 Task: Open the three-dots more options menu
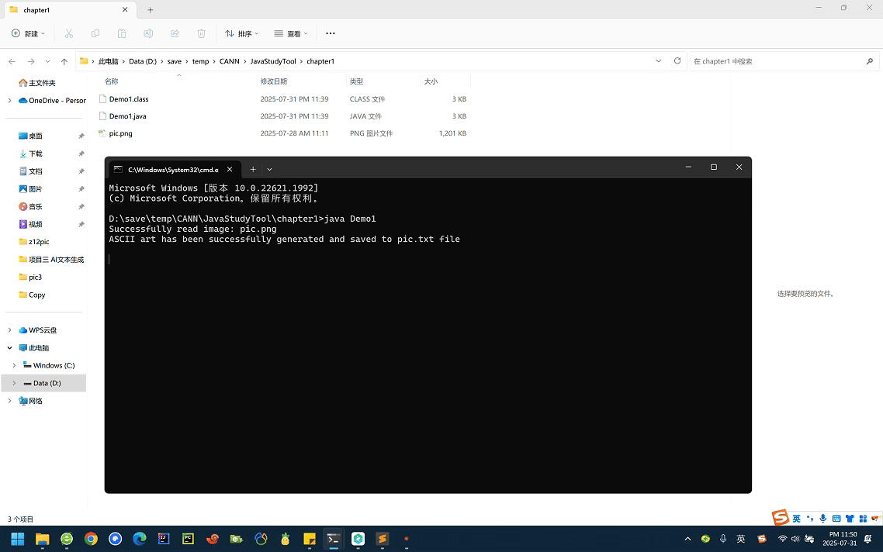[331, 34]
